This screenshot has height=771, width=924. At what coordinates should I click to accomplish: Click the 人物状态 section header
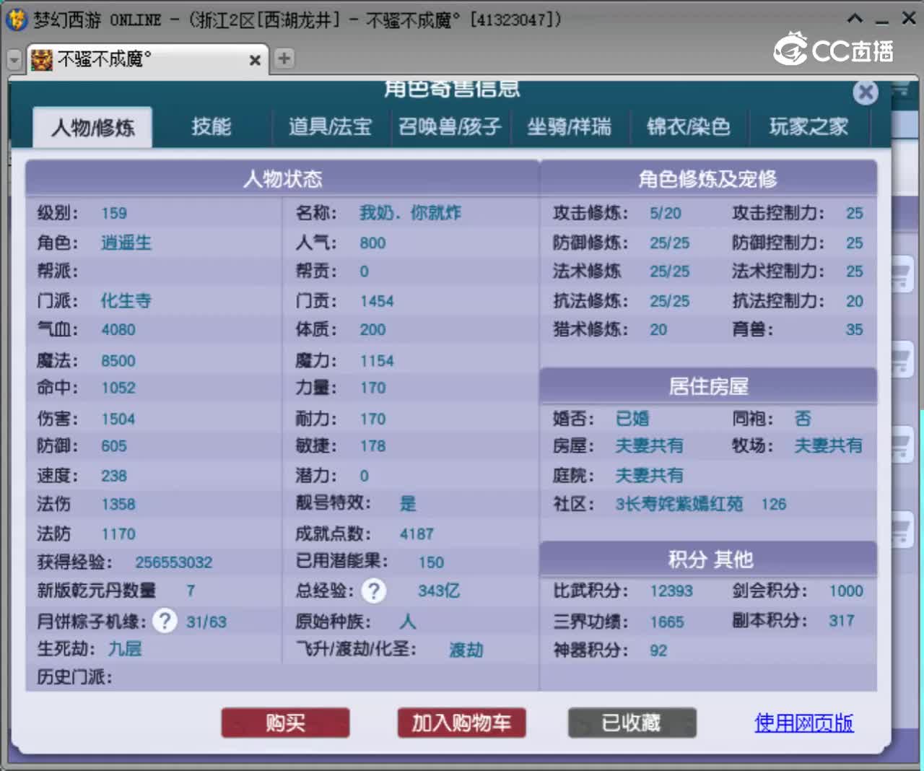[x=283, y=178]
